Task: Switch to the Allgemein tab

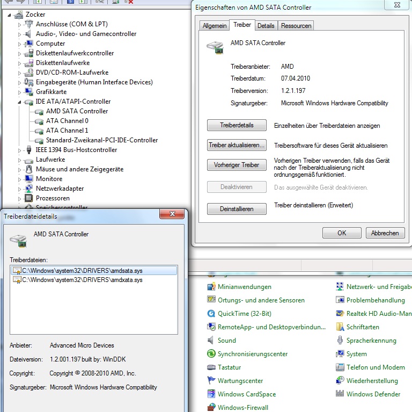Action: tap(215, 26)
